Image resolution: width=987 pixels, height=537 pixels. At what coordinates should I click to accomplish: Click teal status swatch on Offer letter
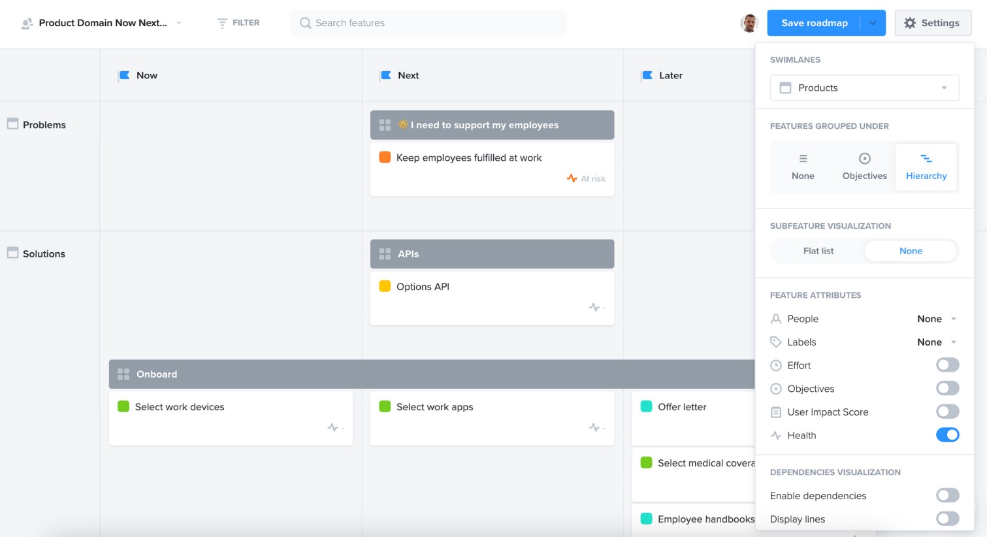pos(646,406)
